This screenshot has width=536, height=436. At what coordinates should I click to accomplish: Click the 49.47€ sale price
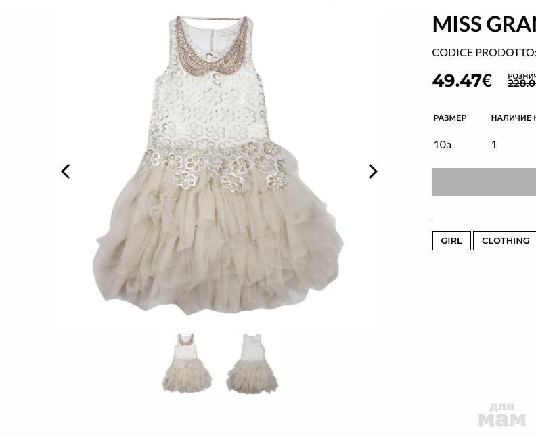tap(462, 81)
